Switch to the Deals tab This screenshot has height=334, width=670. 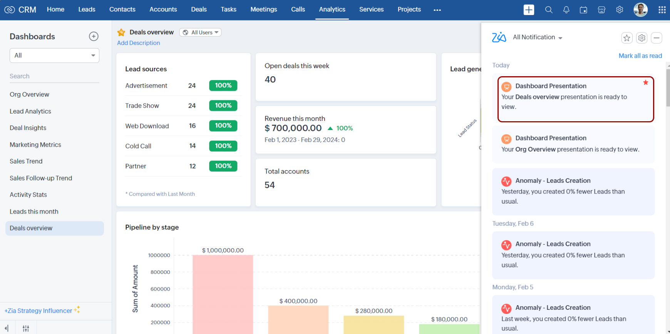pyautogui.click(x=199, y=10)
